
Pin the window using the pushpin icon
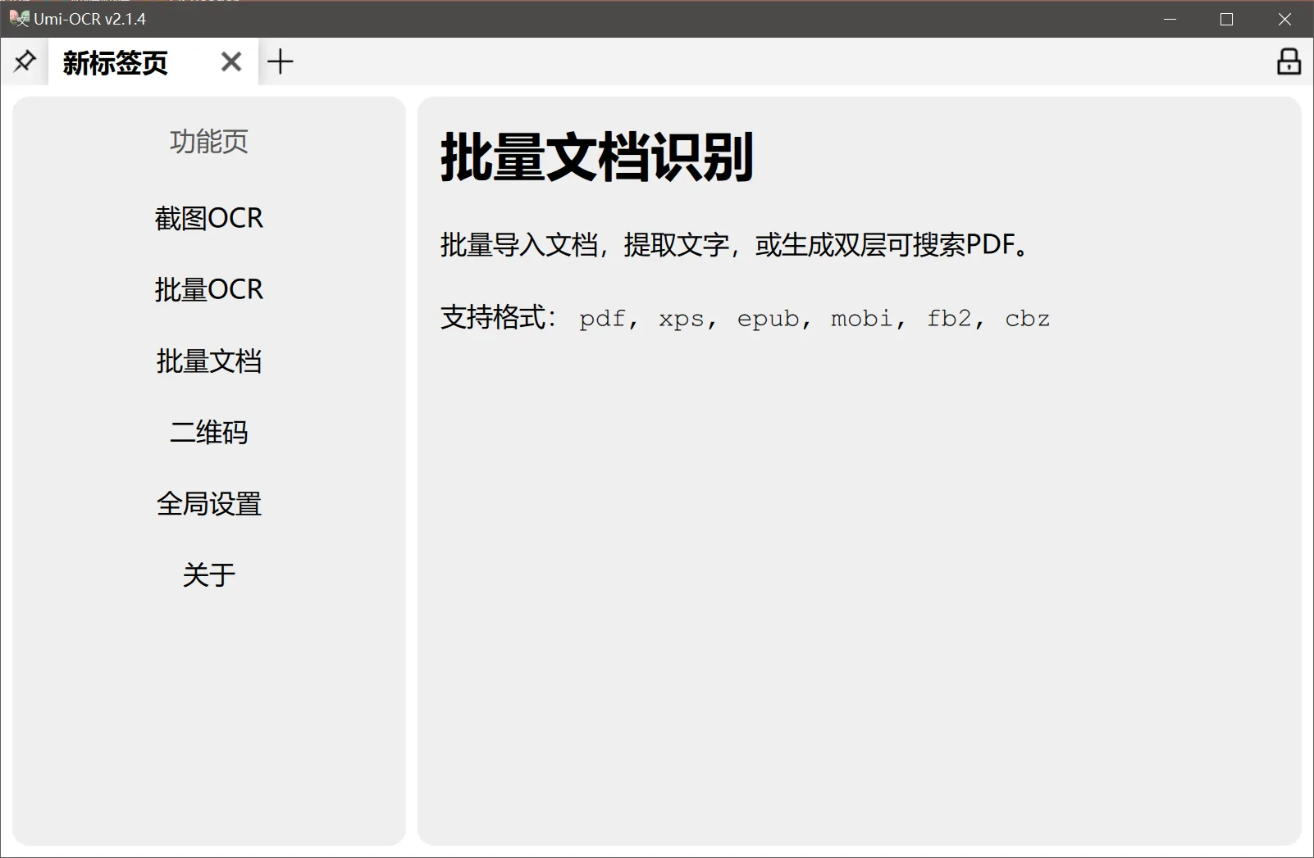coord(25,61)
